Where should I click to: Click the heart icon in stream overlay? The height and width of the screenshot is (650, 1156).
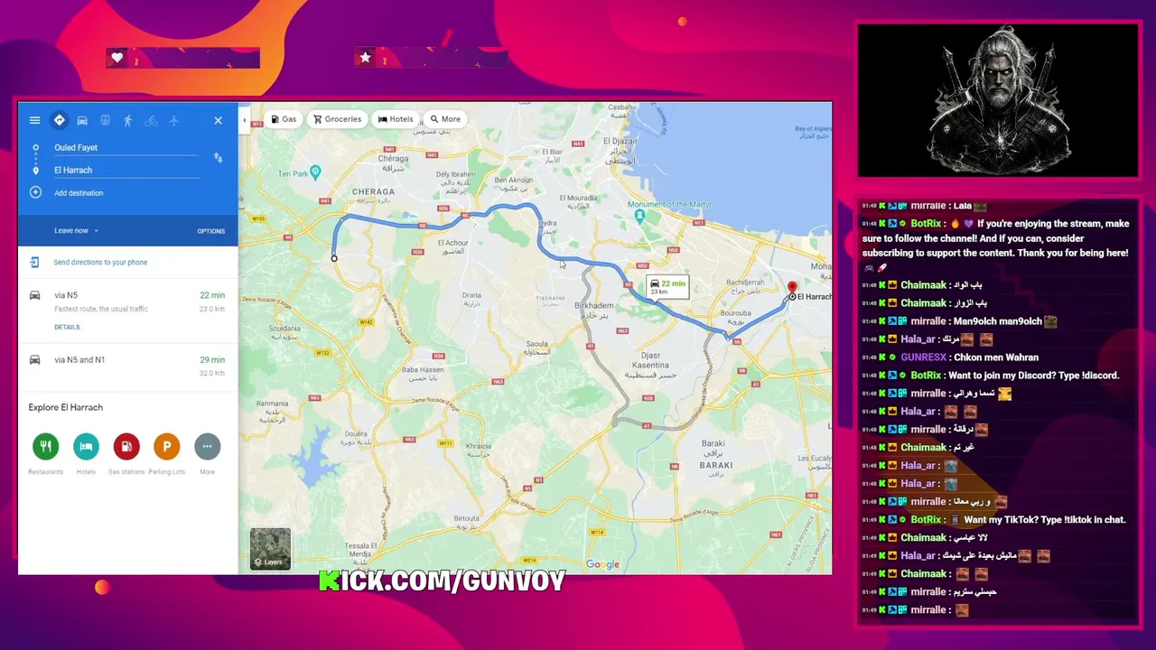117,58
